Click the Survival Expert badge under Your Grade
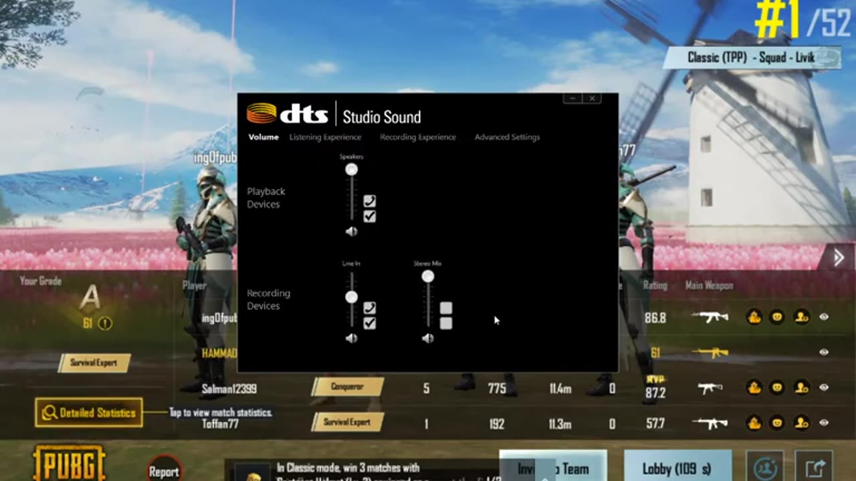Image resolution: width=856 pixels, height=481 pixels. click(x=94, y=363)
